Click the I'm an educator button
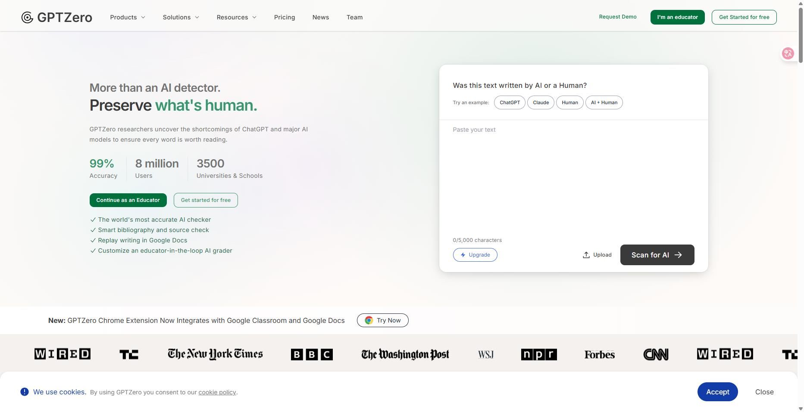 point(677,17)
